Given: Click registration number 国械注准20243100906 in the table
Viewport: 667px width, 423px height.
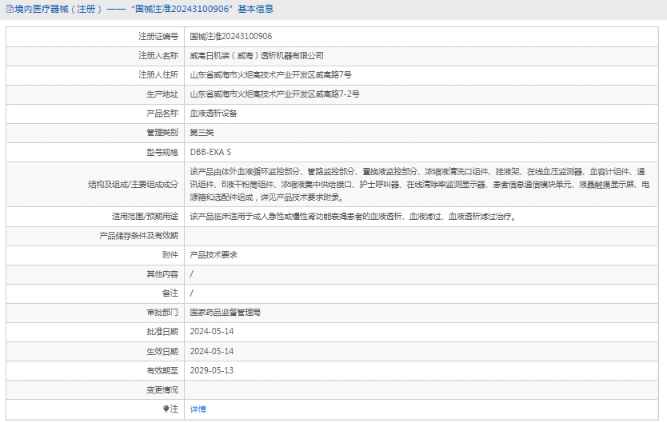Looking at the screenshot, I should tap(230, 36).
